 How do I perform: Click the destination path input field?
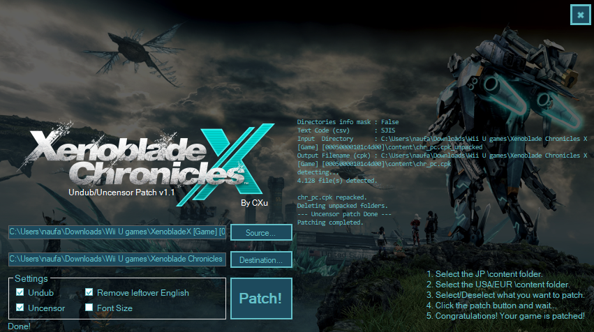click(x=117, y=259)
